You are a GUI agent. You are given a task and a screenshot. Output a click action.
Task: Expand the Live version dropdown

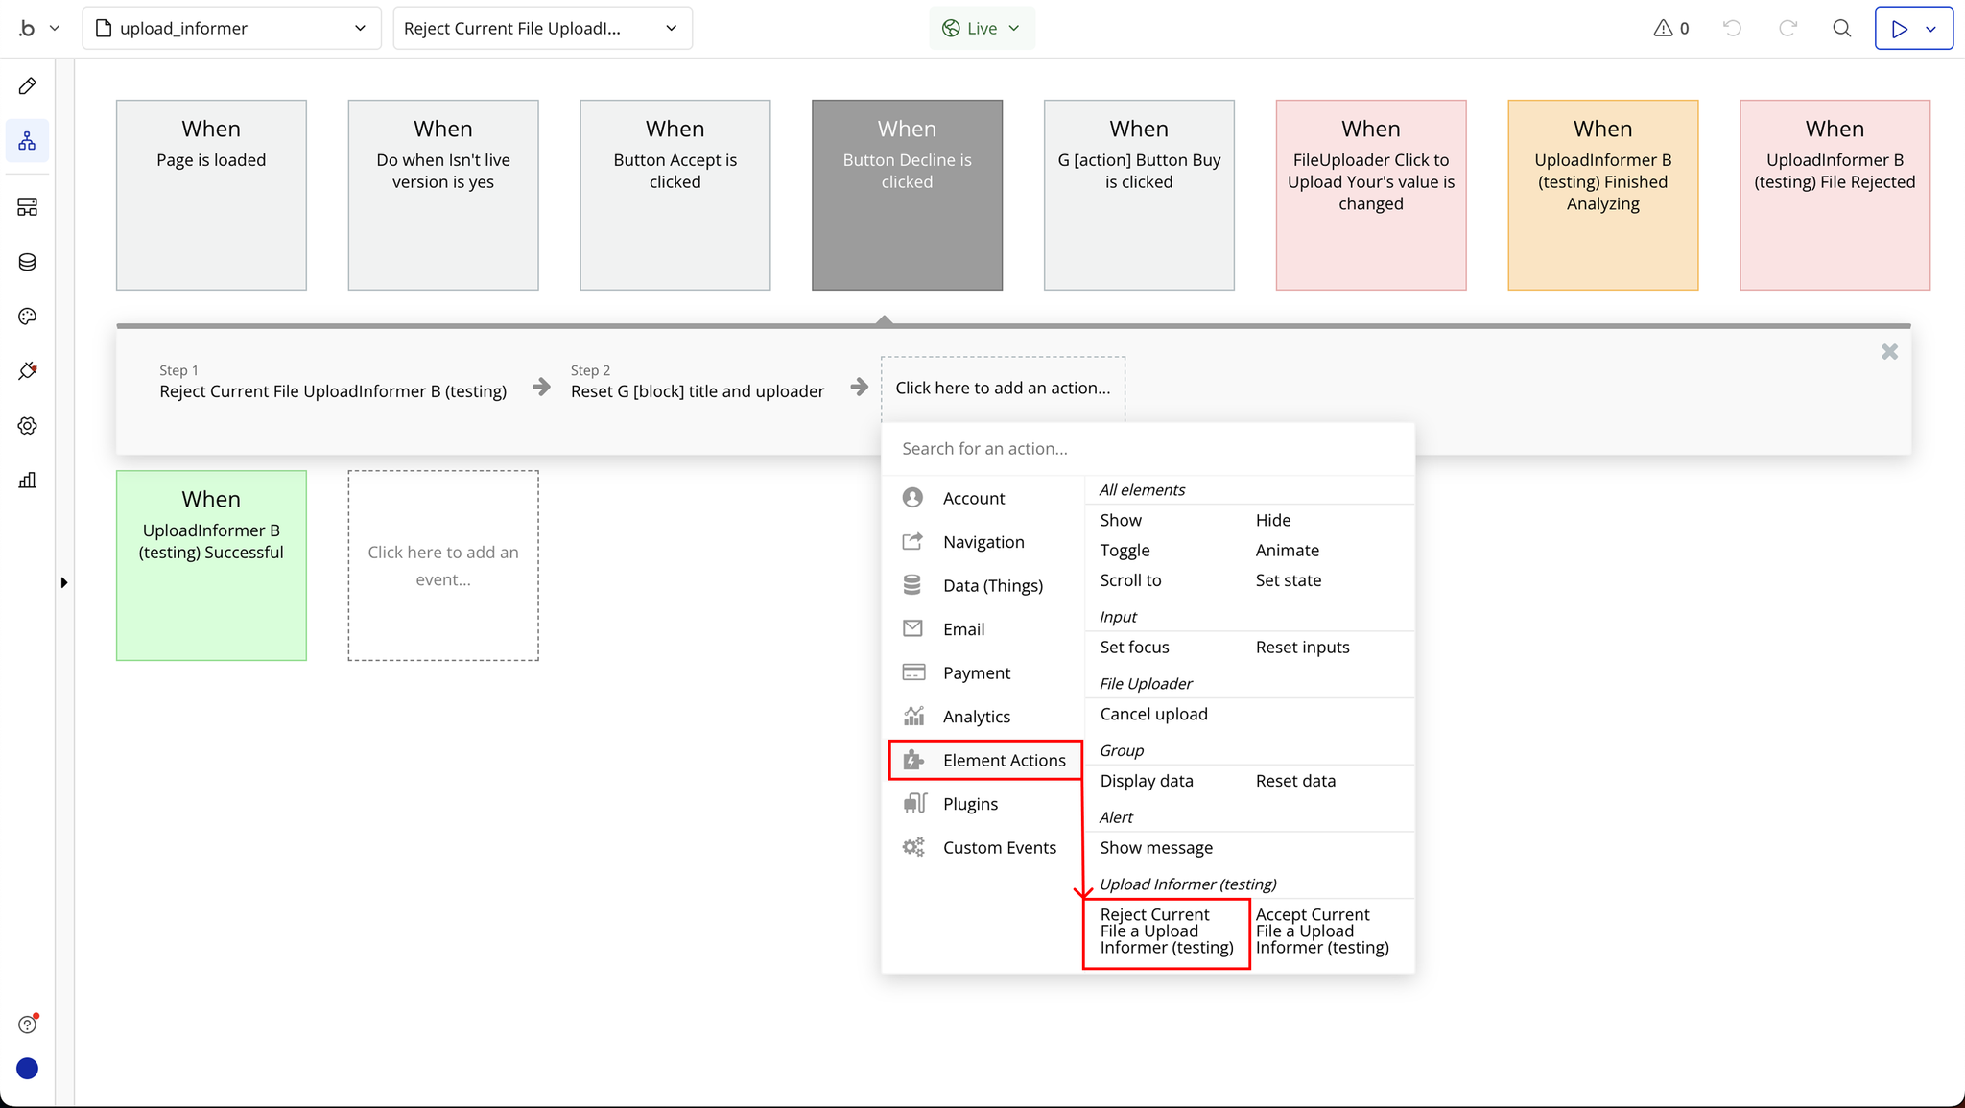(982, 29)
